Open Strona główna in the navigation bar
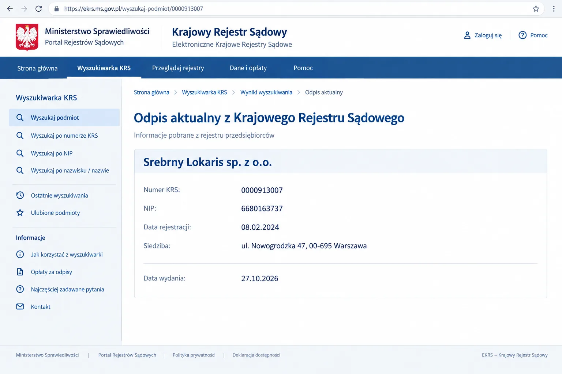562x374 pixels. pyautogui.click(x=37, y=68)
